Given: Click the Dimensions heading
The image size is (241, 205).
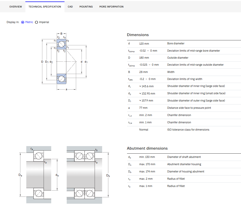Looking at the screenshot, I should click(x=138, y=35).
